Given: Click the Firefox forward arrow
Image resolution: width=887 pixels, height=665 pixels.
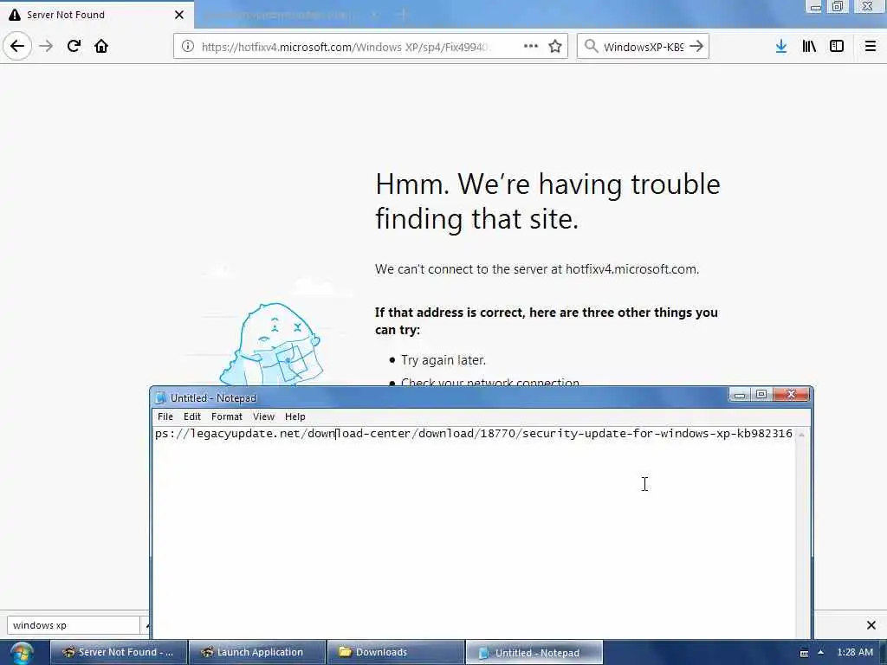Looking at the screenshot, I should click(47, 47).
